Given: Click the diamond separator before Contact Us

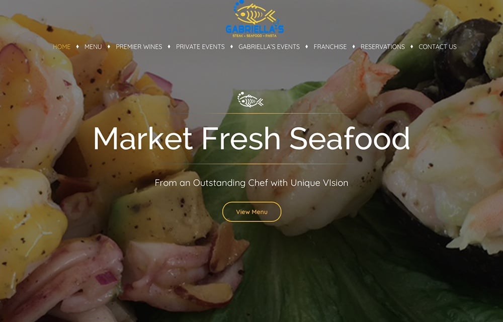Looking at the screenshot, I should [x=412, y=47].
